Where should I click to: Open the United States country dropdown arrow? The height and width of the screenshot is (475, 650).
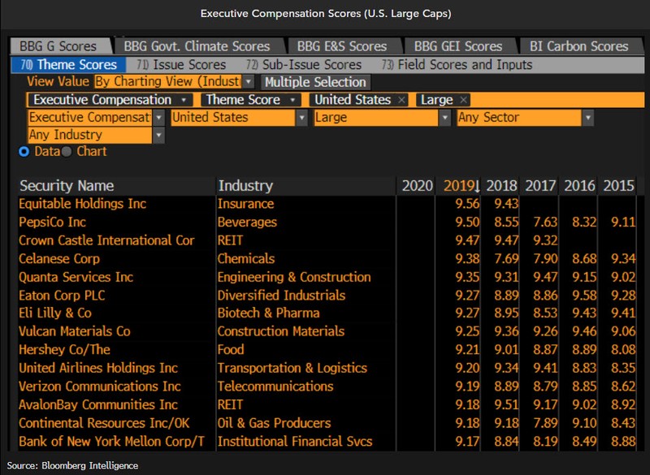pyautogui.click(x=301, y=118)
